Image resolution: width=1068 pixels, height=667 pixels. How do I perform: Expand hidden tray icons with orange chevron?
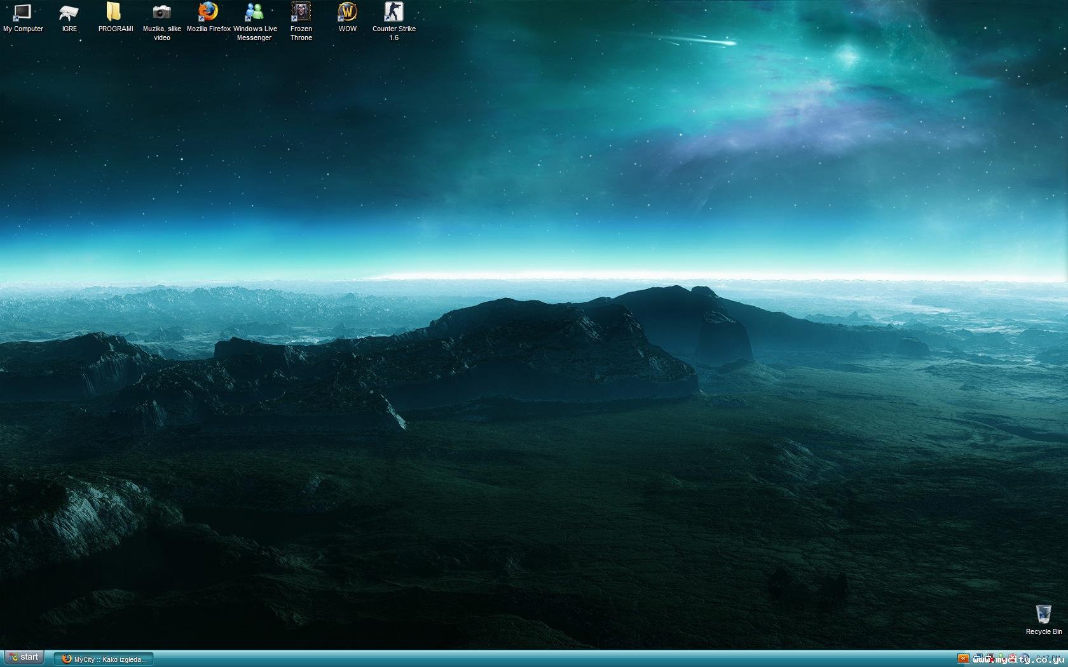tap(962, 659)
